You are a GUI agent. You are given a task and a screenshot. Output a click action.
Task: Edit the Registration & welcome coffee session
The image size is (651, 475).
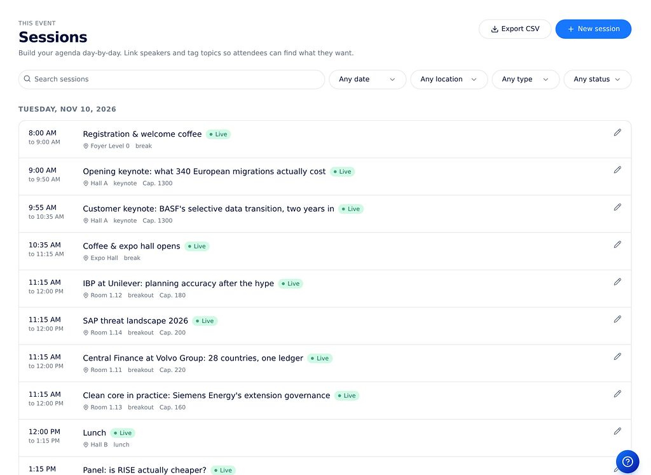tap(617, 132)
